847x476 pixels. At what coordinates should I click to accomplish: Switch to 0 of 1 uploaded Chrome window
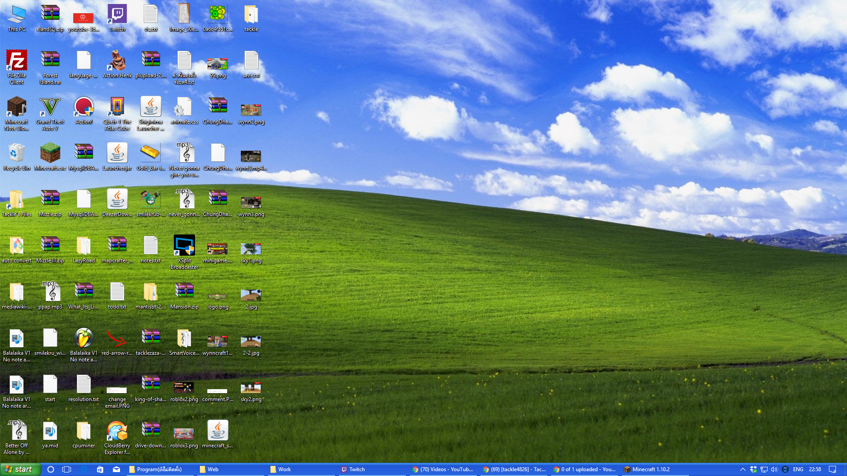584,469
